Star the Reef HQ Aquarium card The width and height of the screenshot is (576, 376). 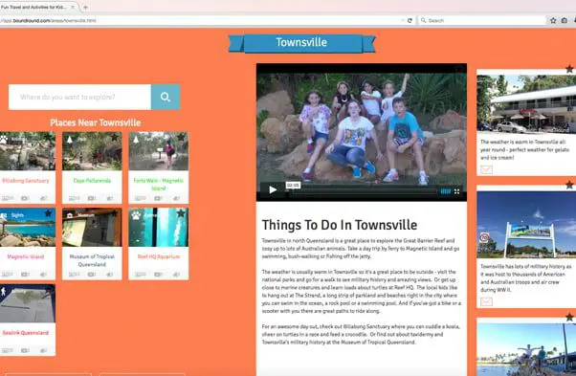(181, 213)
